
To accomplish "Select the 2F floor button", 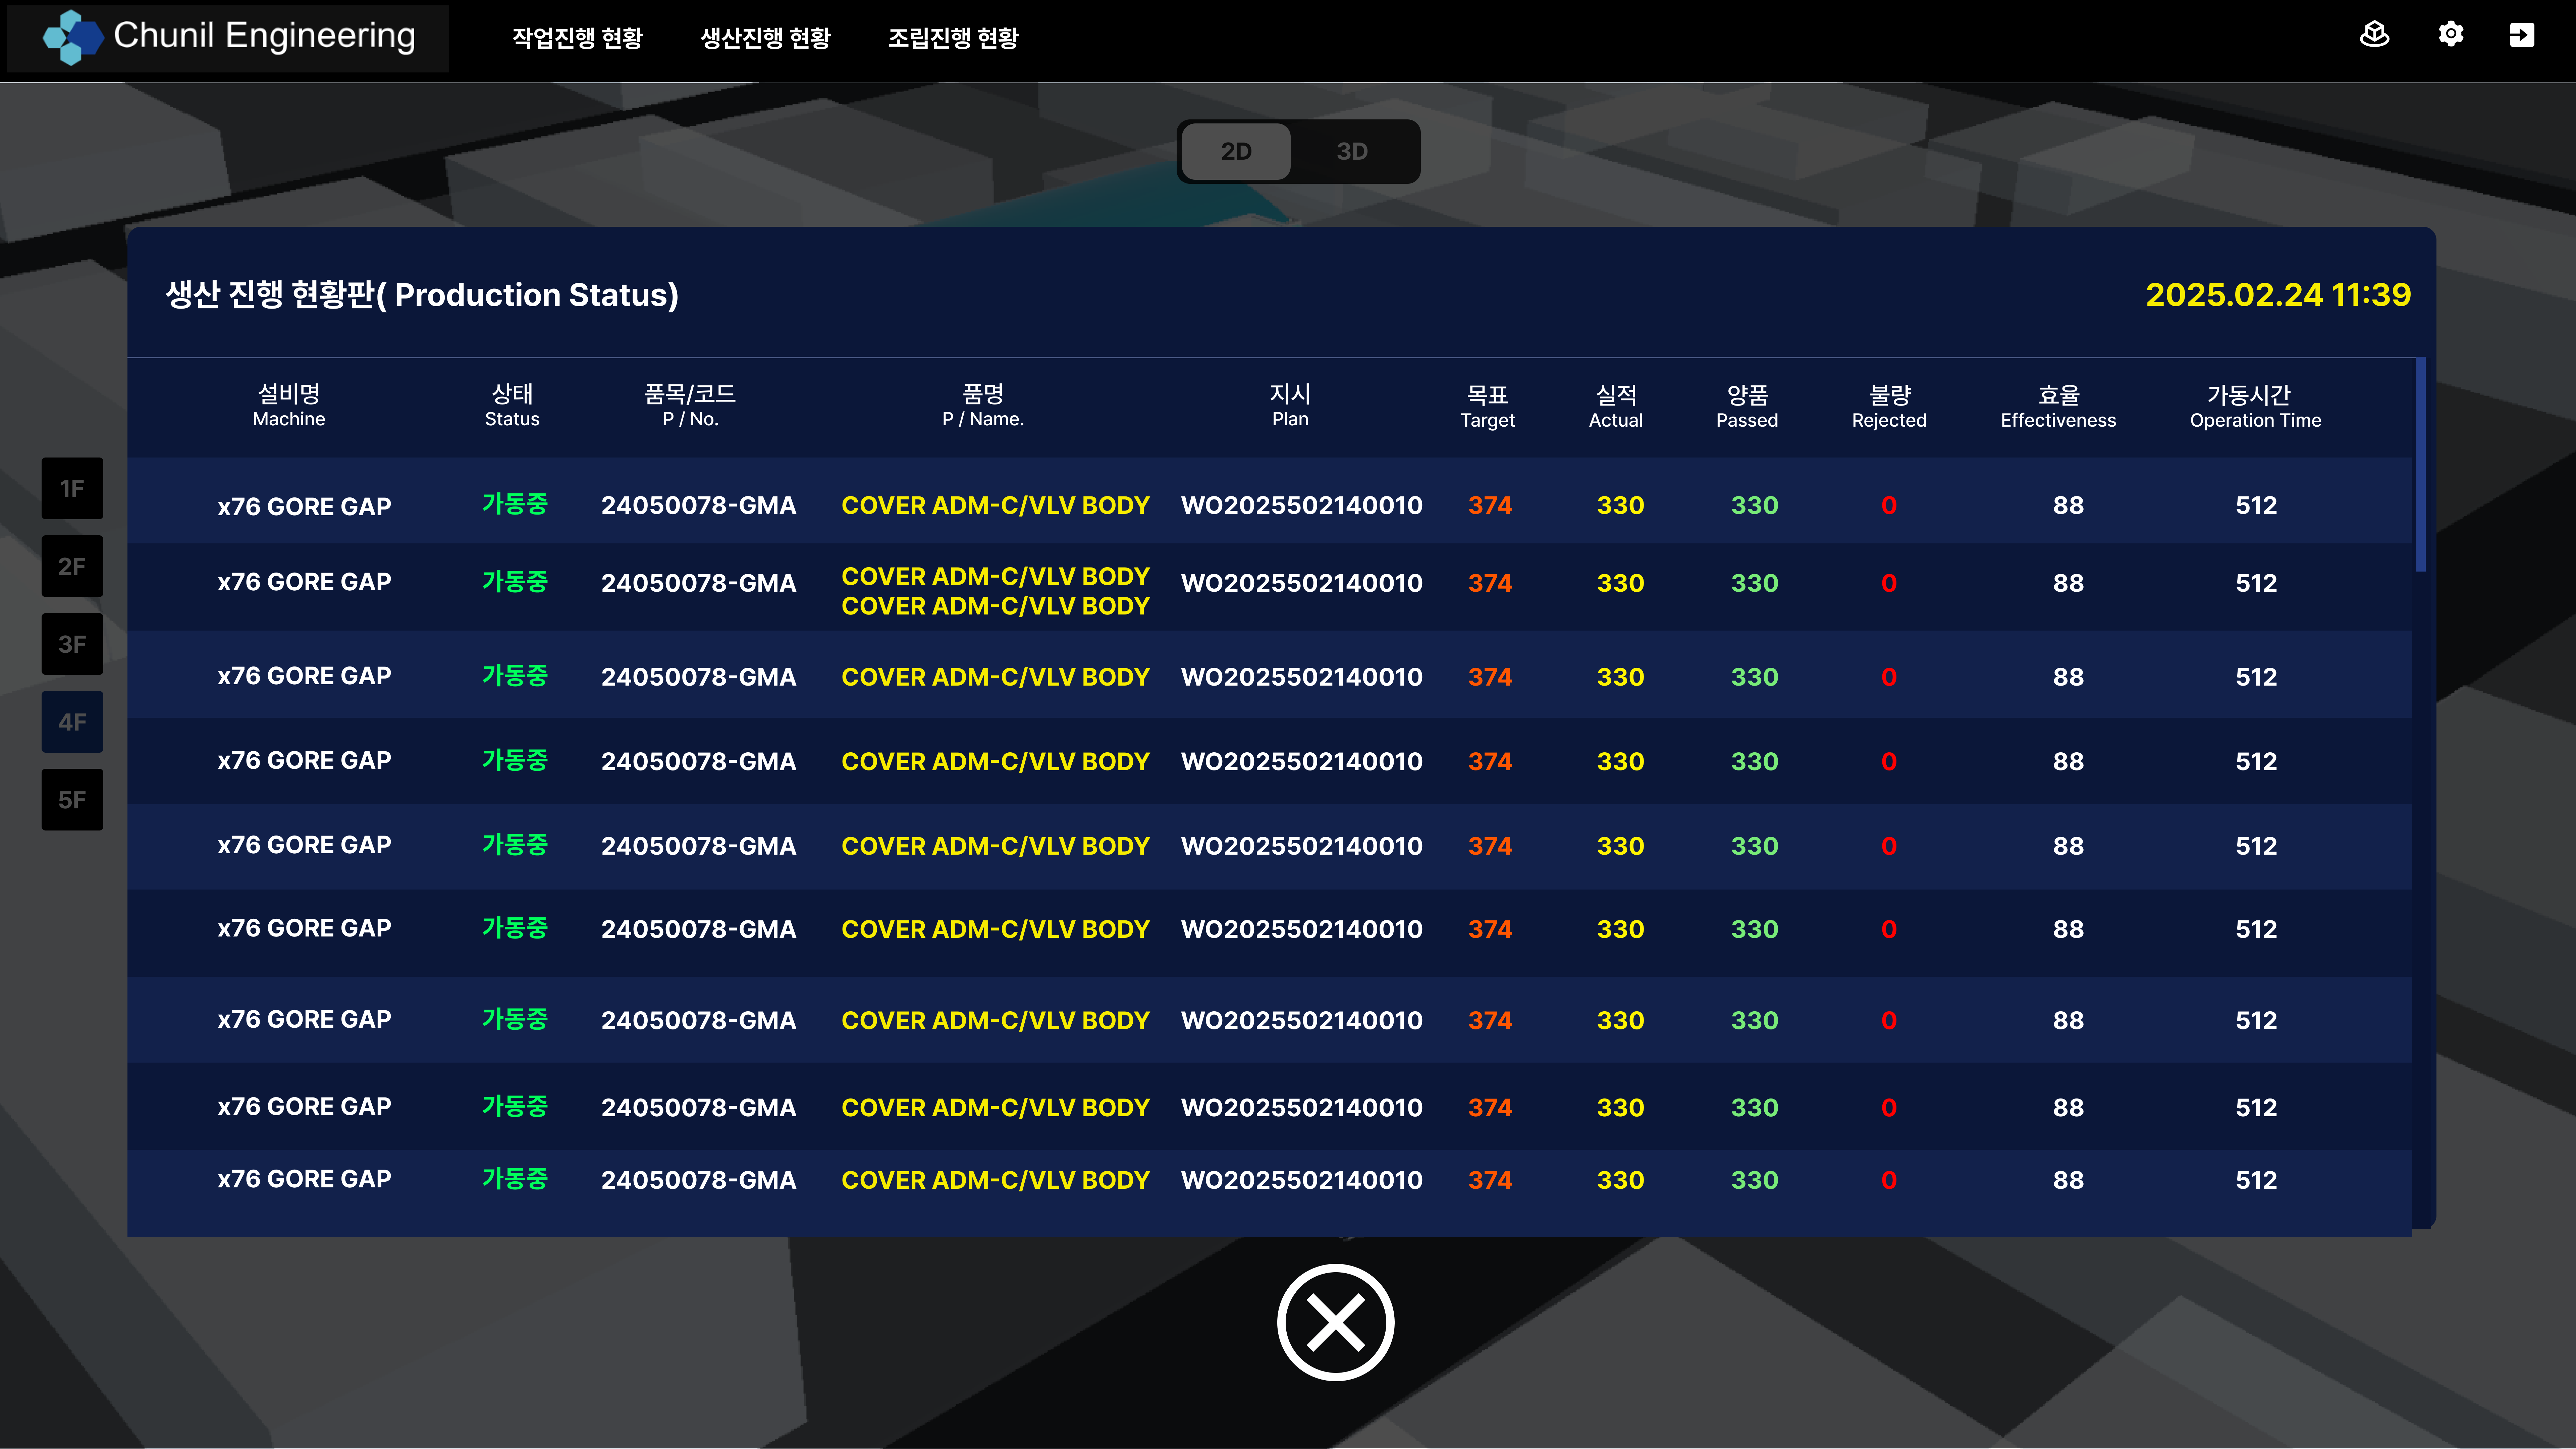I will click(x=72, y=566).
